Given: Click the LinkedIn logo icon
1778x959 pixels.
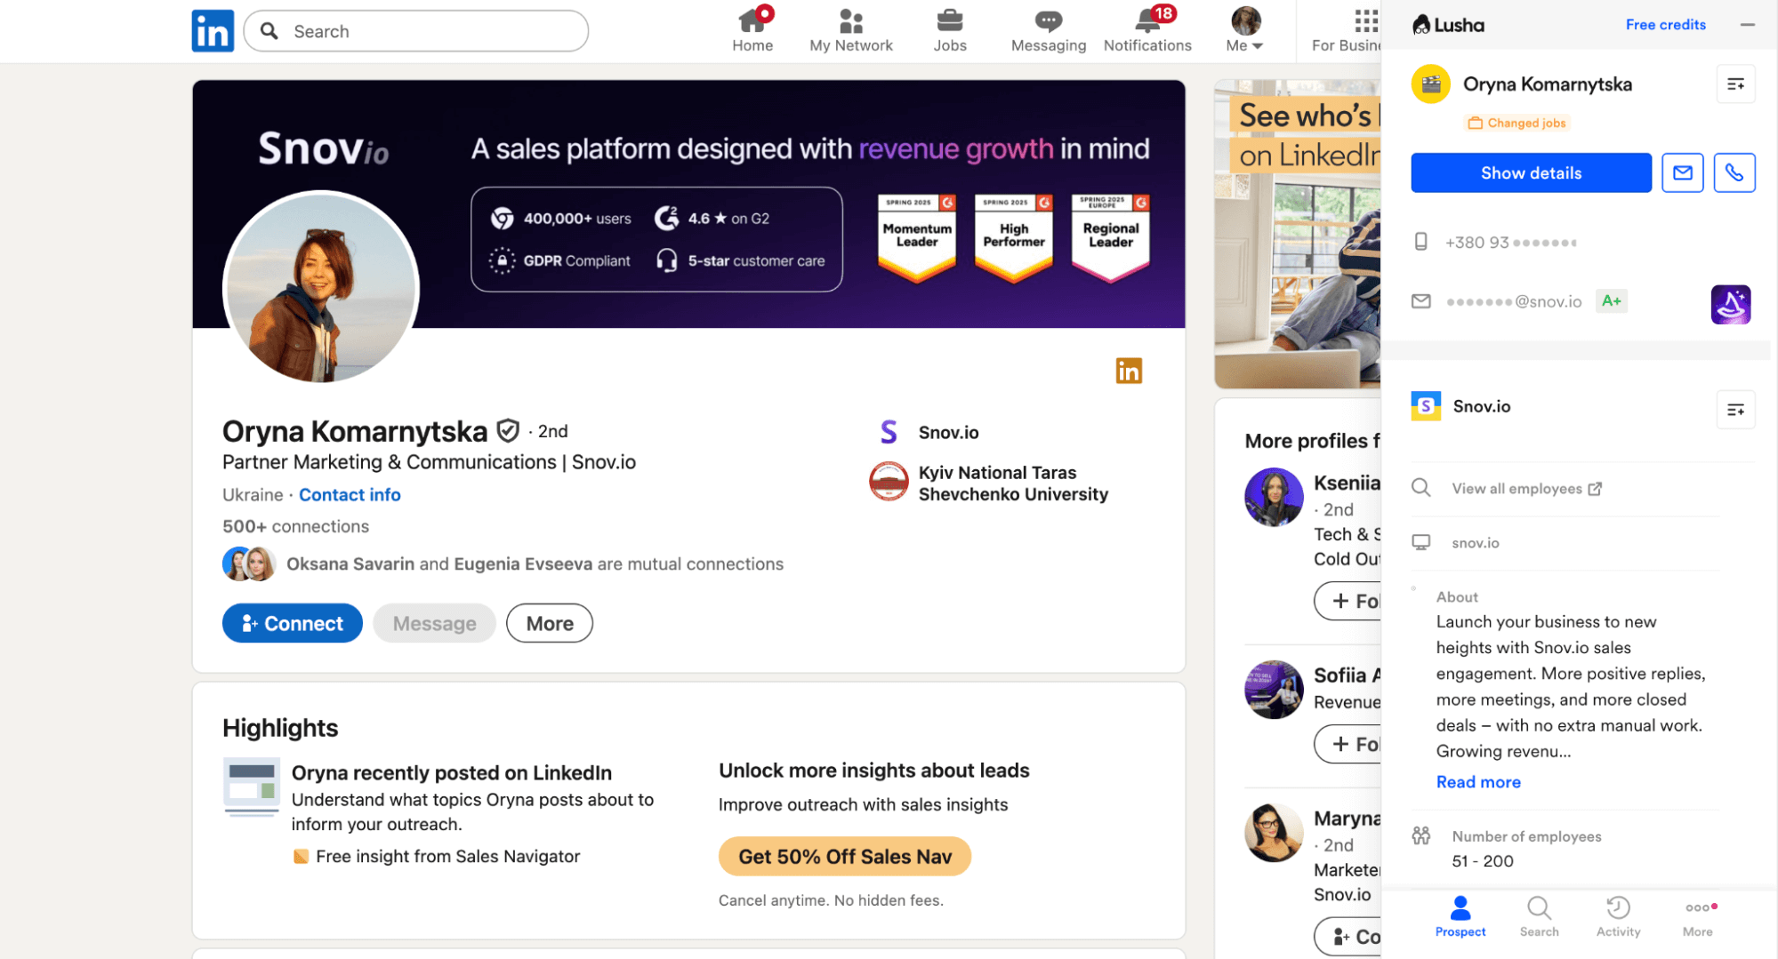Looking at the screenshot, I should pos(213,31).
